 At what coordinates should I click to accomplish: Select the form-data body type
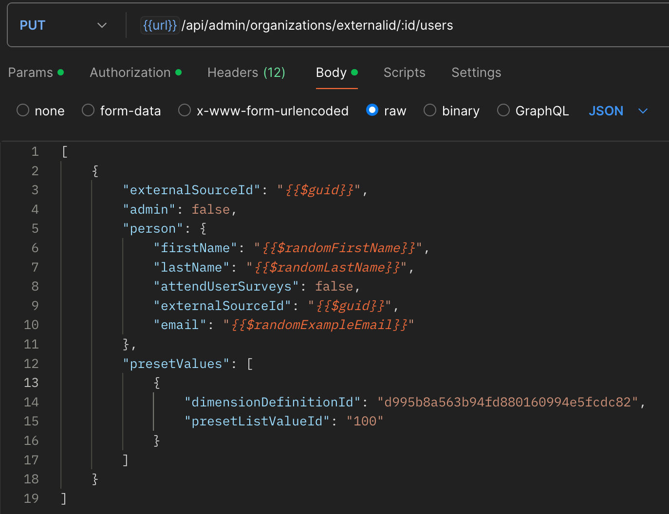click(x=121, y=111)
